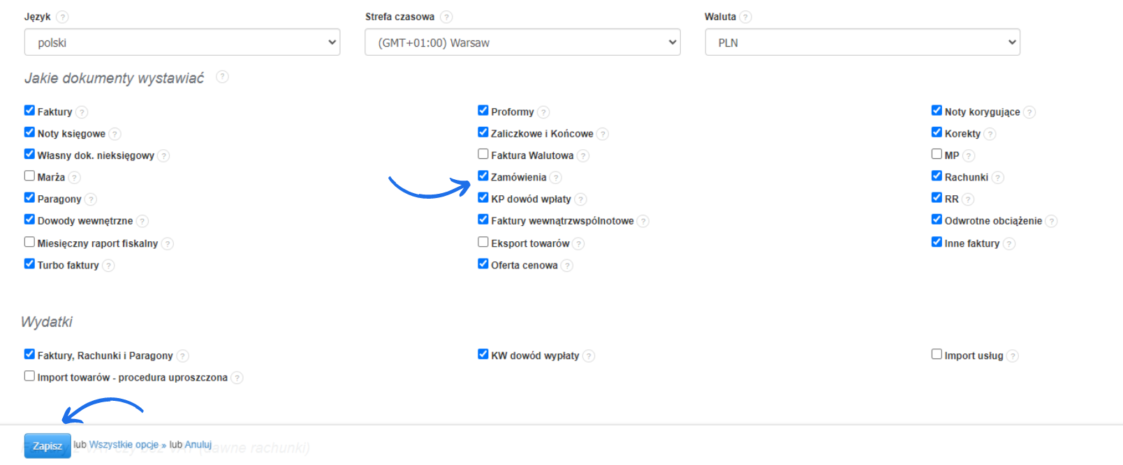Click the Wydatki section heading text
This screenshot has height=465, width=1123.
47,322
